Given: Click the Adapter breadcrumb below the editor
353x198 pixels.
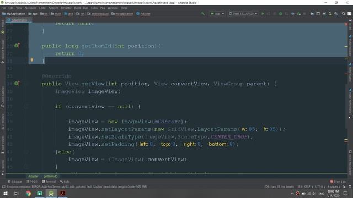Looking at the screenshot, I should [33, 176].
